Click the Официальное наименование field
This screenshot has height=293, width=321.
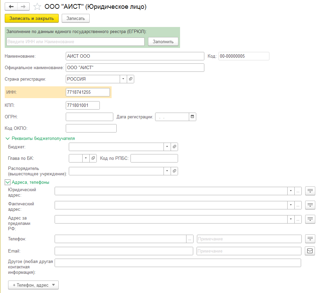coord(135,67)
